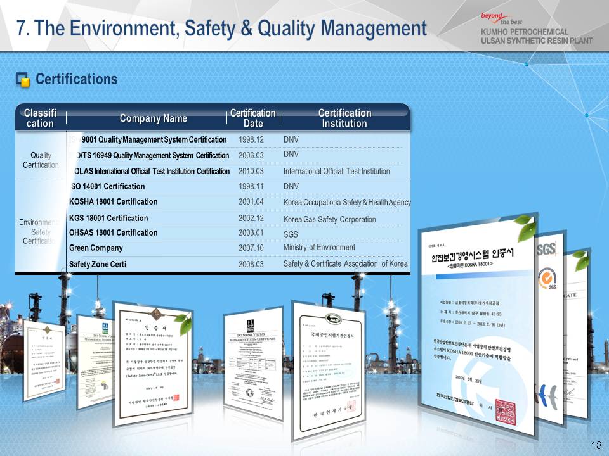609x456 pixels.
Task: Click the Certifications bullet icon
Action: 23,80
